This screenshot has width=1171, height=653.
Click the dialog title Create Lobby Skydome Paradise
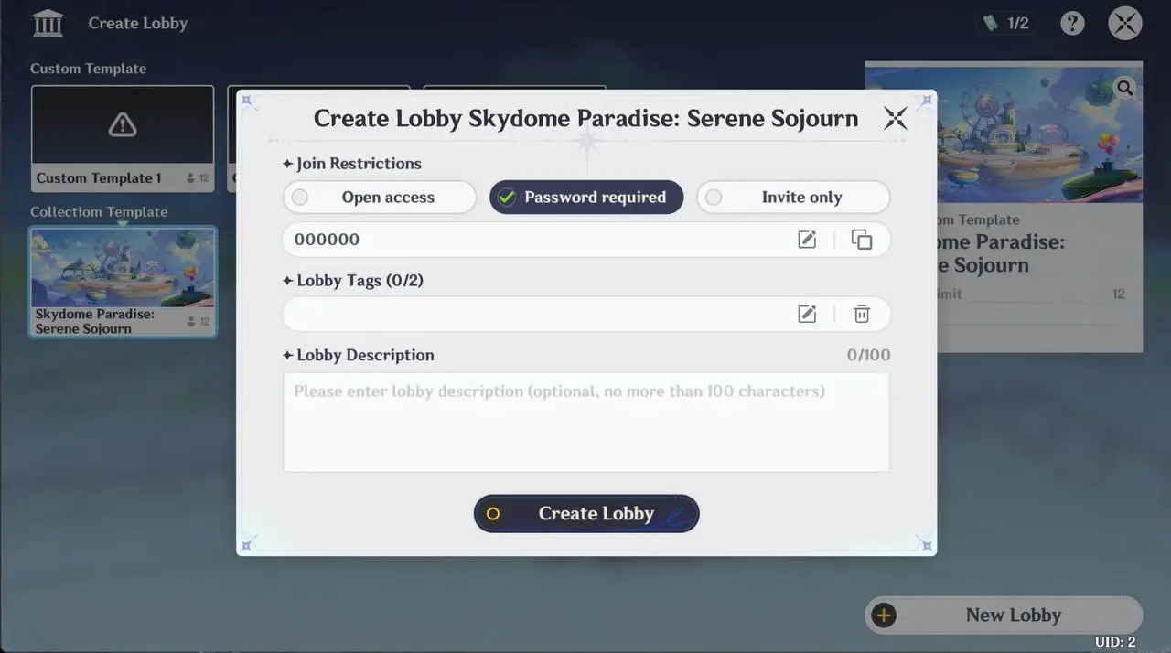point(586,118)
